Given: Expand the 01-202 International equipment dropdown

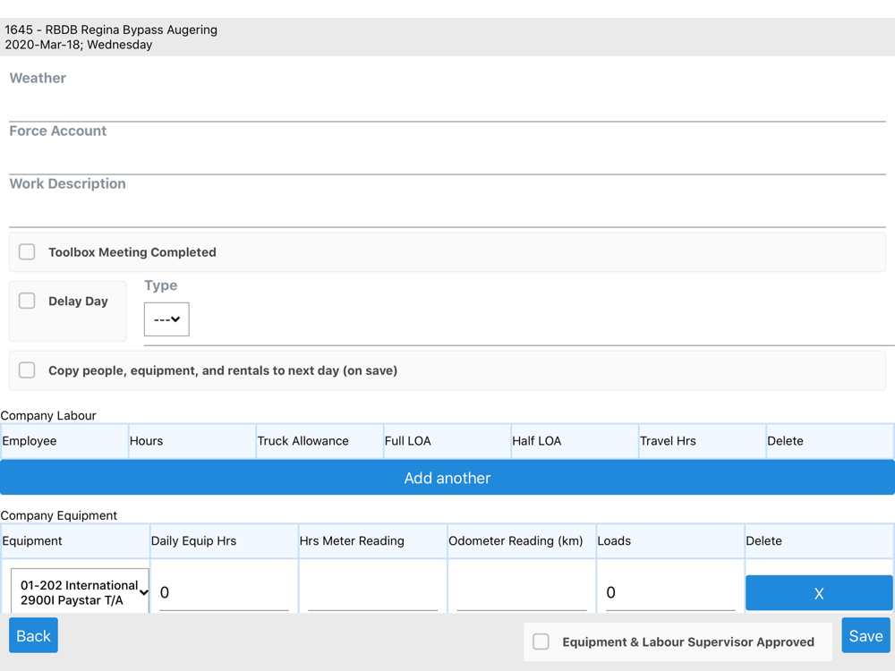Looking at the screenshot, I should (80, 592).
